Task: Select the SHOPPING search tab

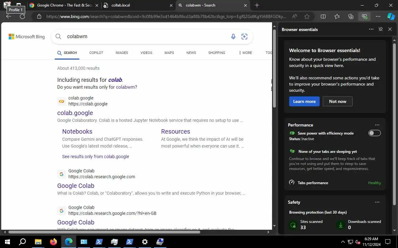Action: pos(217,53)
